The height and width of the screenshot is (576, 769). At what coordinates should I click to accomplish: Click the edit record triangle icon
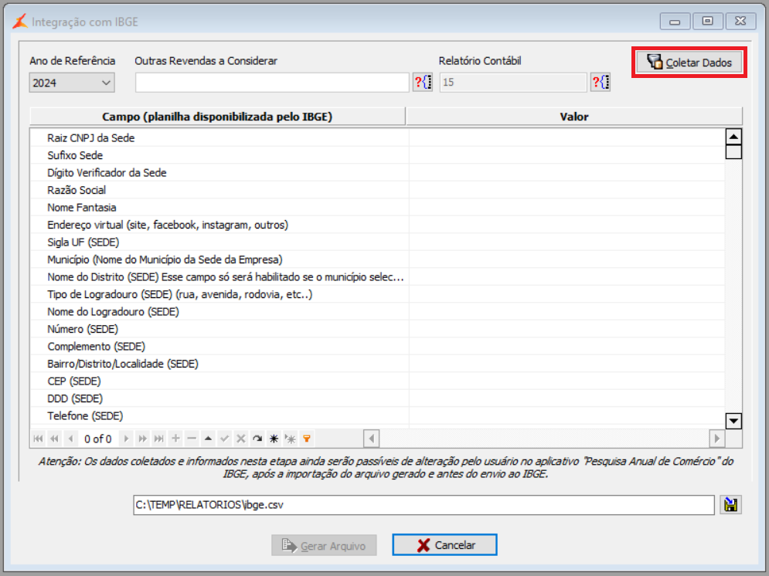pos(208,439)
